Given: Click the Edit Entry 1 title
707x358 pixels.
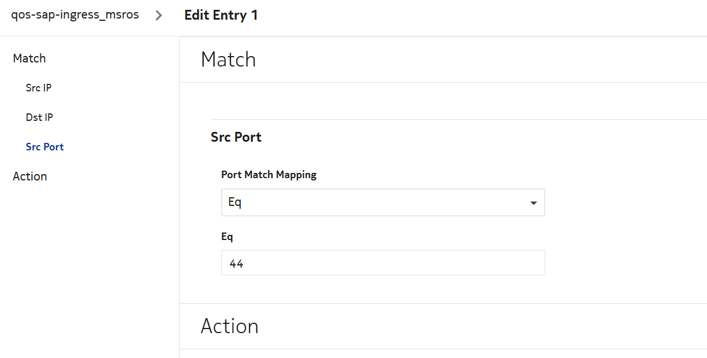Looking at the screenshot, I should pyautogui.click(x=221, y=16).
